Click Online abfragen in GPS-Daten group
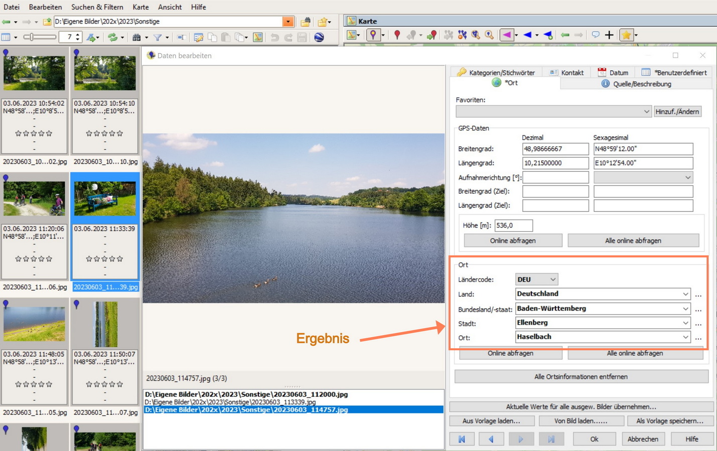This screenshot has height=451, width=717. (x=513, y=241)
